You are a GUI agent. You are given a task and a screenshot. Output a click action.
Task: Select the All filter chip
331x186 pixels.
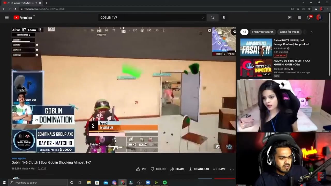pyautogui.click(x=244, y=32)
